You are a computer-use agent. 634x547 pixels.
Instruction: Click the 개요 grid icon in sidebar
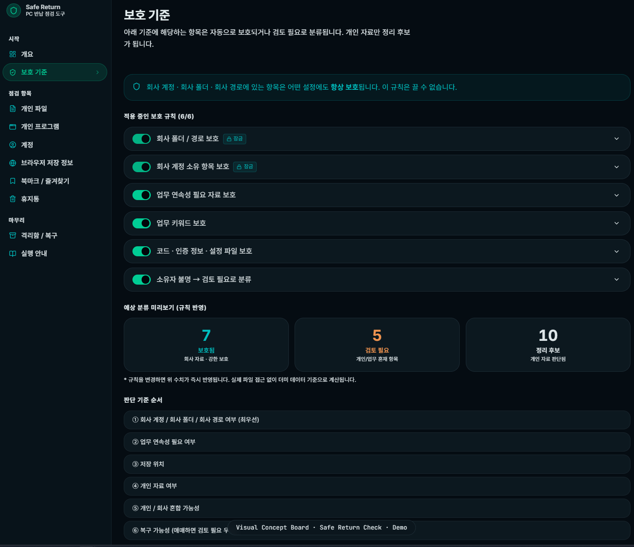pyautogui.click(x=13, y=54)
